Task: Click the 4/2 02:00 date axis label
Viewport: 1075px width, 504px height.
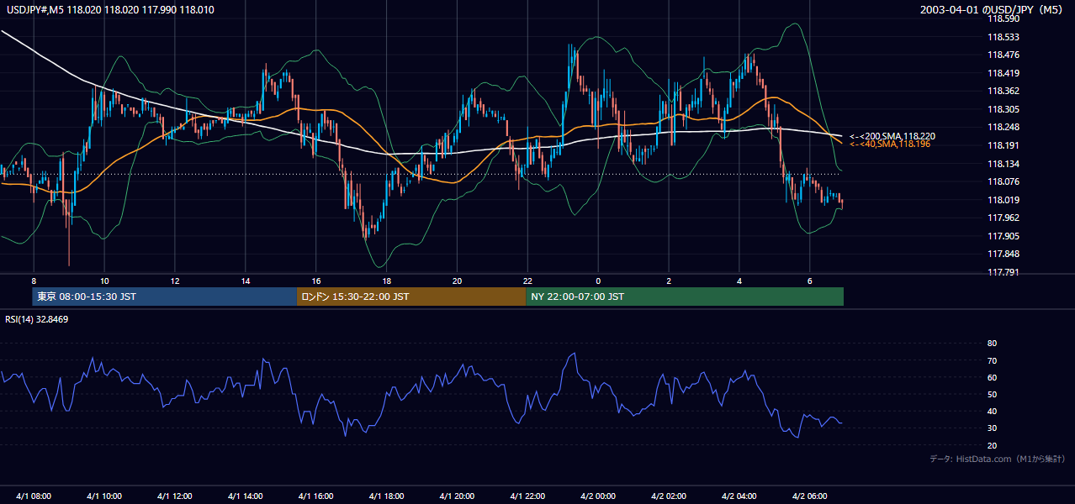Action: (670, 496)
